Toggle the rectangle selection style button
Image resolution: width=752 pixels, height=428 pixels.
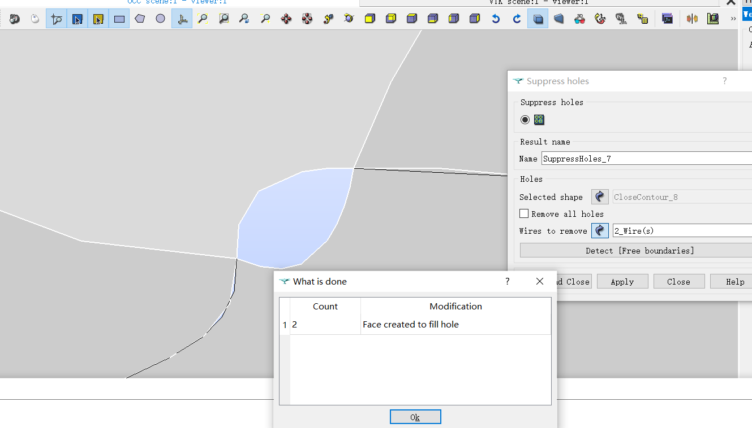tap(119, 19)
